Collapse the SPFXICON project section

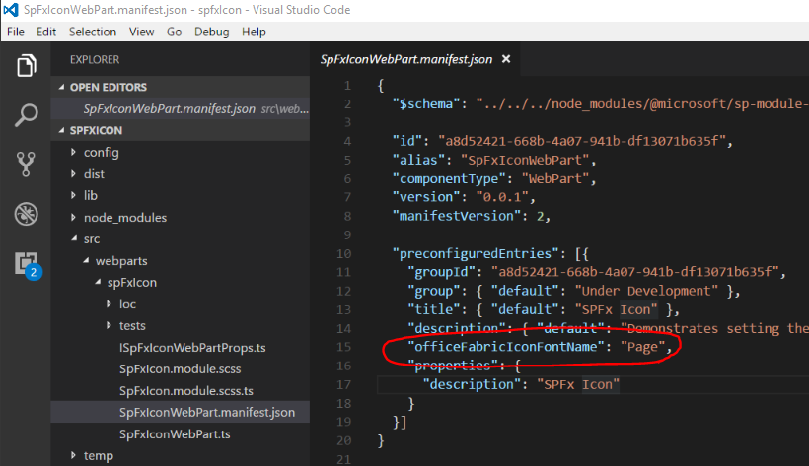click(94, 130)
